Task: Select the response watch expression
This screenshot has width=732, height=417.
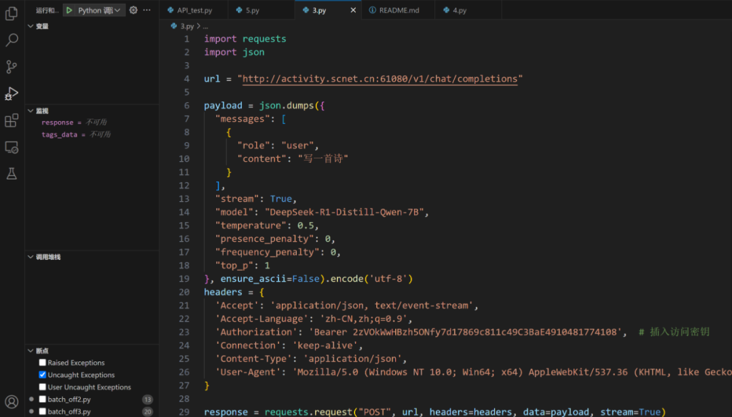Action: click(x=57, y=123)
